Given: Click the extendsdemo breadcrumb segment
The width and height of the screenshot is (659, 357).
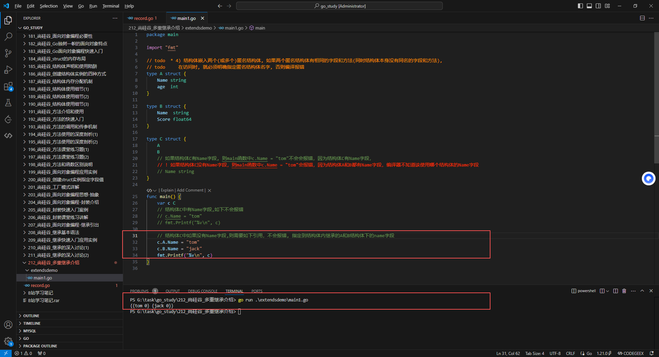Looking at the screenshot, I should click(198, 28).
